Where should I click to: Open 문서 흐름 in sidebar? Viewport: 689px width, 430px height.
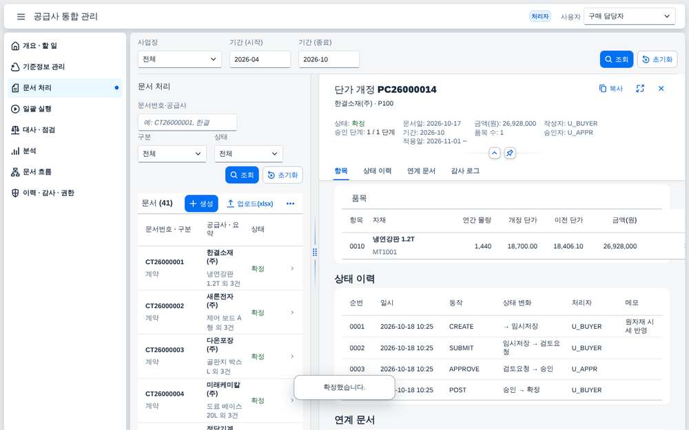(x=65, y=172)
